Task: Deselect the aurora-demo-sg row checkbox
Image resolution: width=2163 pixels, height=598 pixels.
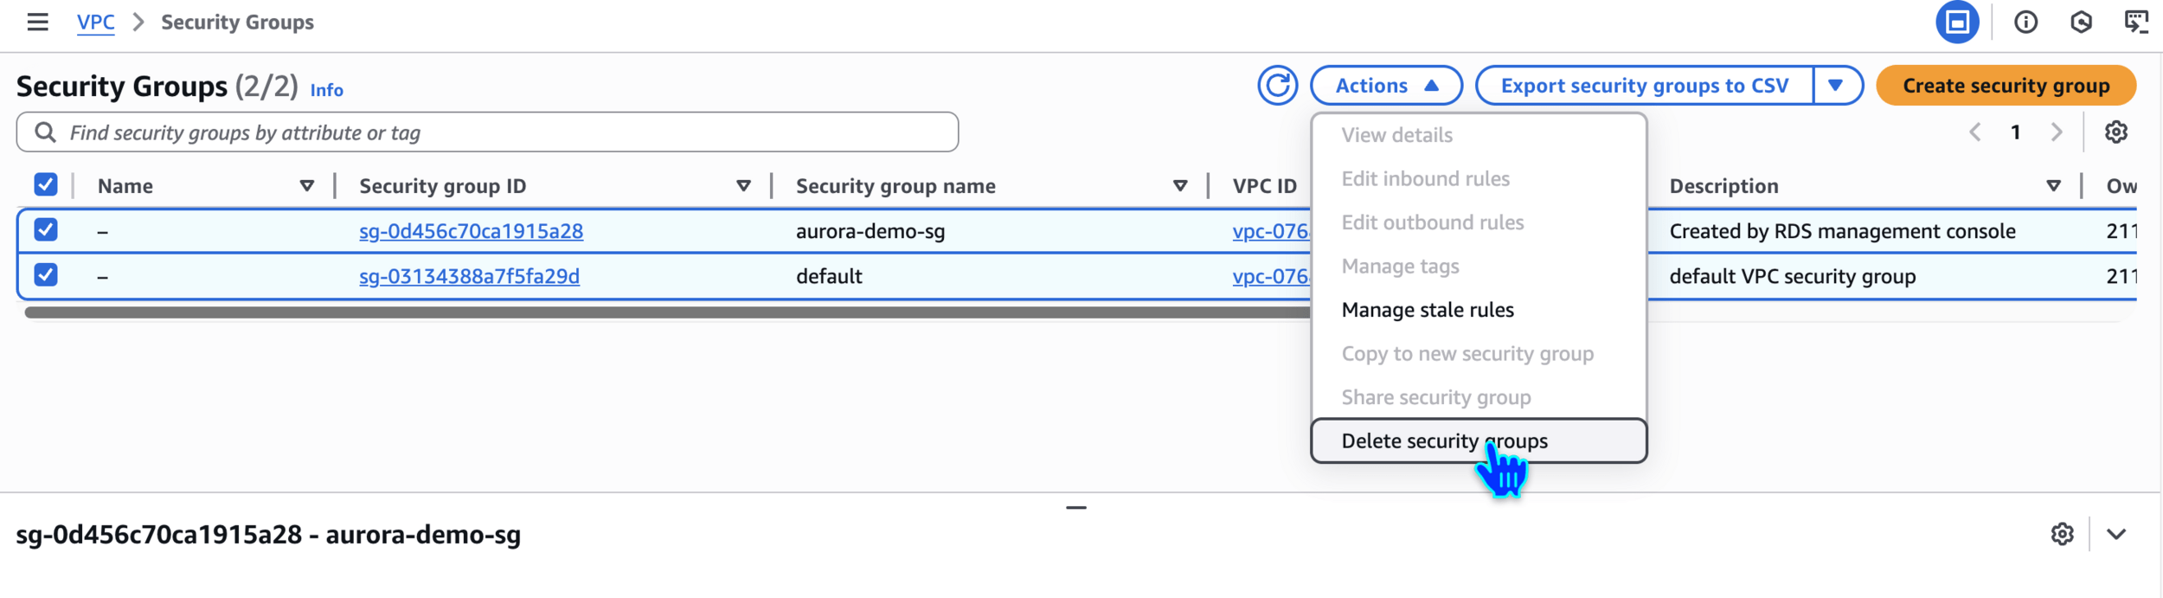Action: coord(46,230)
